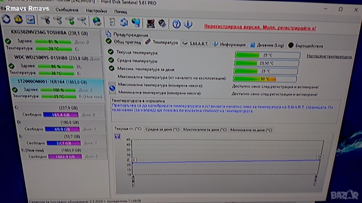Click the blue question mark help icon
362x203 pixels.
[x=176, y=24]
